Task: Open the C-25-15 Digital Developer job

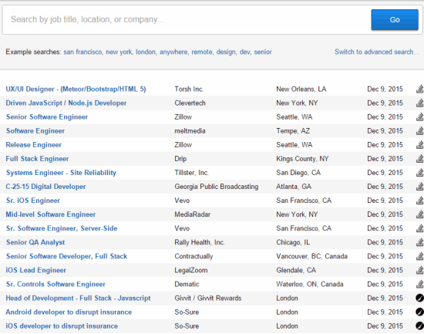Action: [45, 187]
